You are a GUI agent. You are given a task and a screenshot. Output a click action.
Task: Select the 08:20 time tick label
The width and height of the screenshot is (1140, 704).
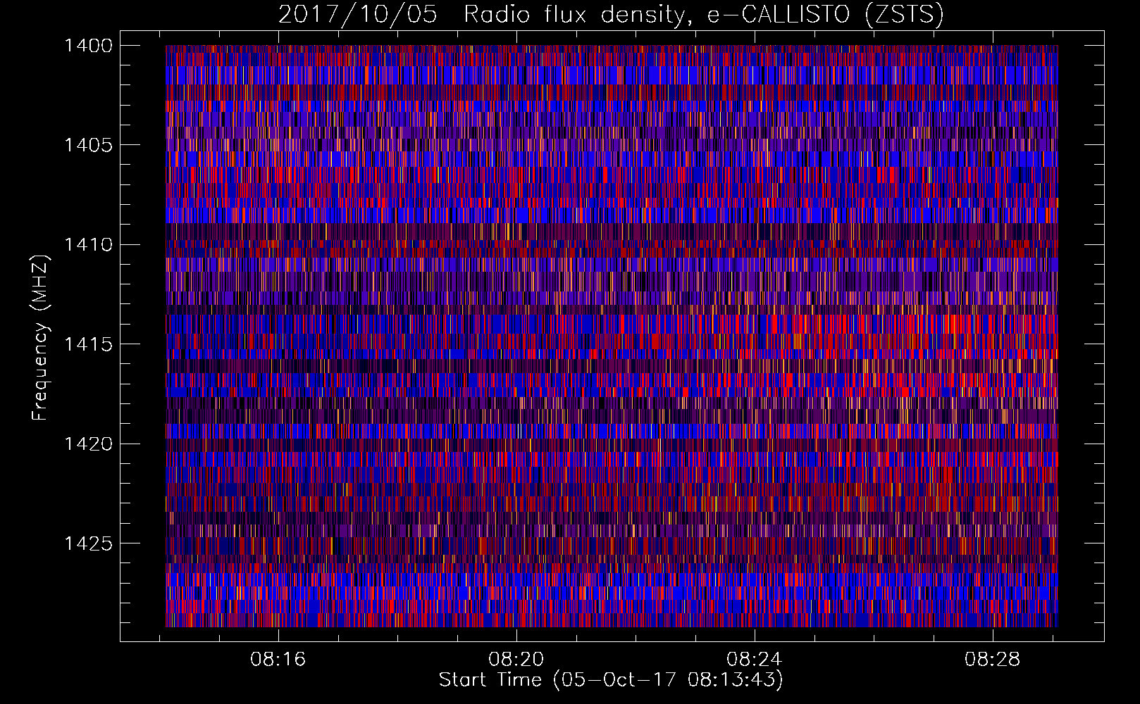(516, 660)
